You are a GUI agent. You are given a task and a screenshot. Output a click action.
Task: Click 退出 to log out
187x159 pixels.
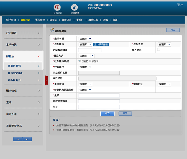[180, 5]
